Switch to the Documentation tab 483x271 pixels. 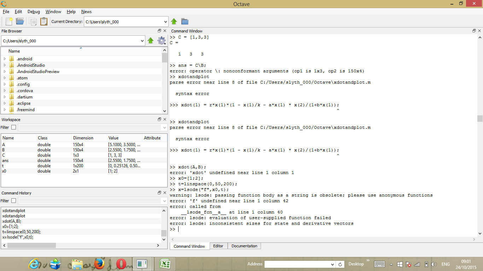coord(244,246)
